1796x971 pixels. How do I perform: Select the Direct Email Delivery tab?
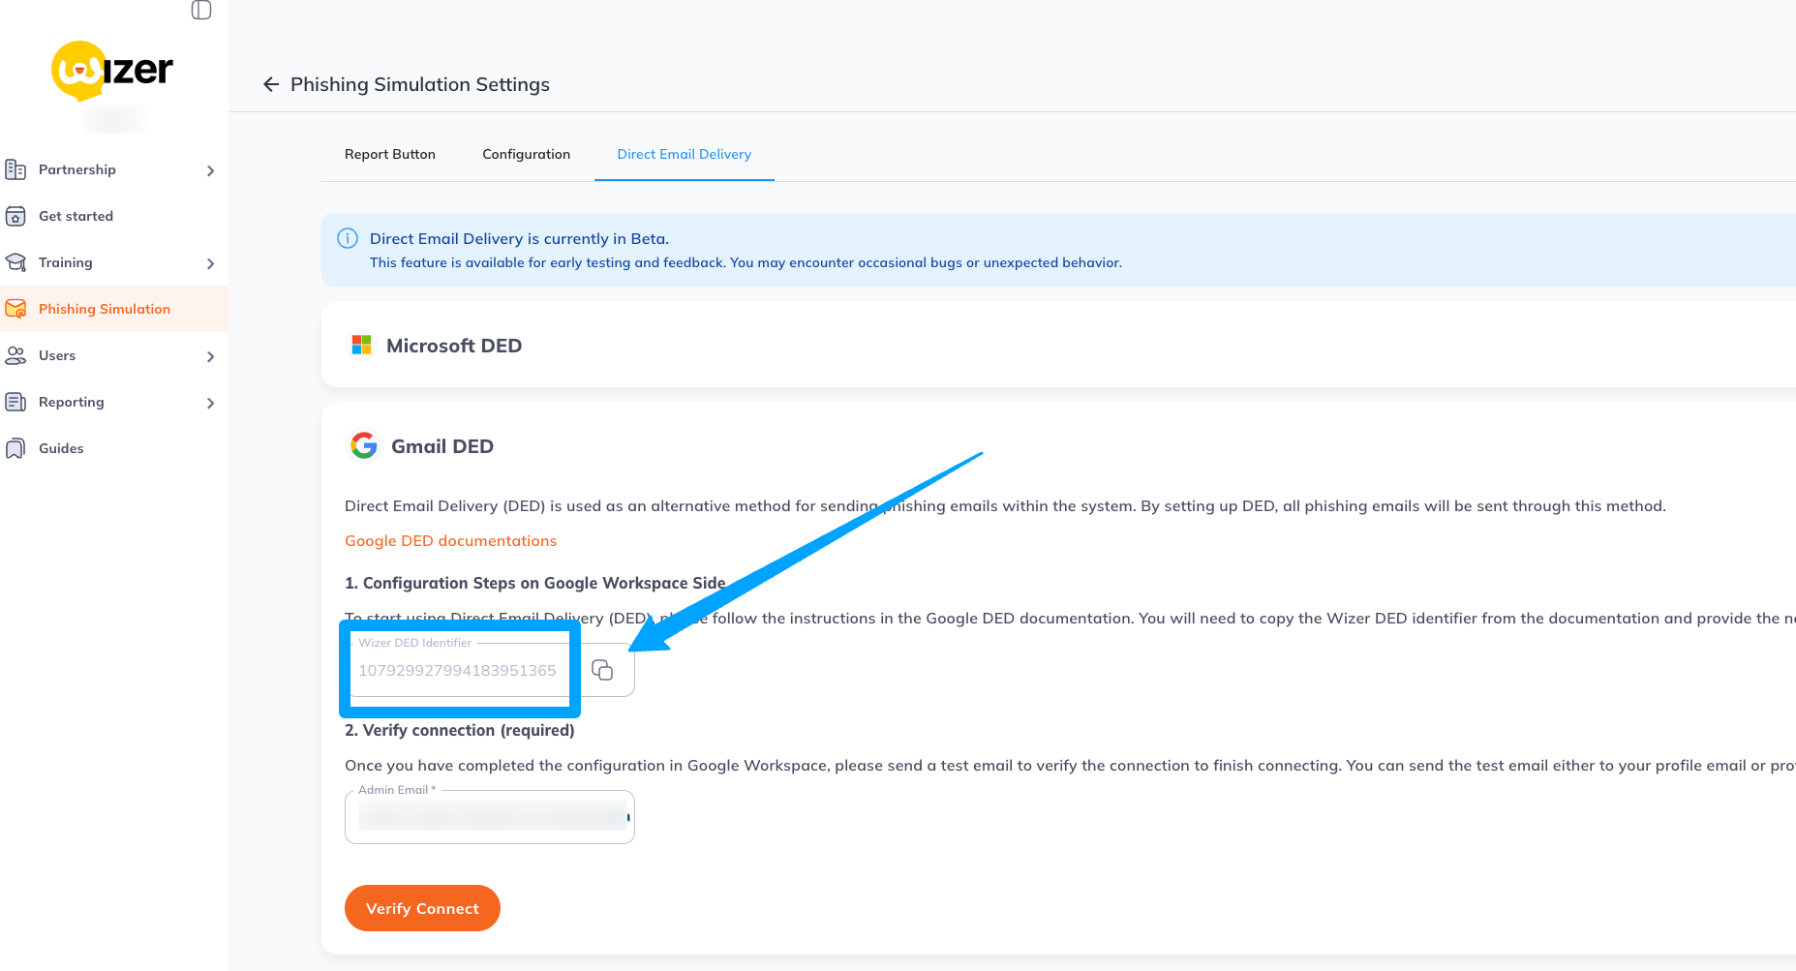[685, 154]
